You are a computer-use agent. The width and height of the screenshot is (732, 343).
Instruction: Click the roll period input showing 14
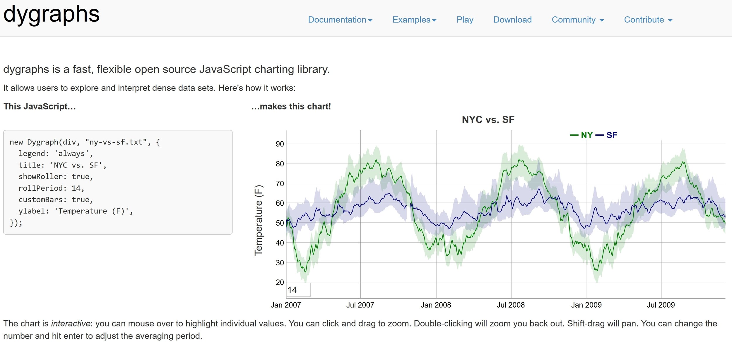[x=298, y=290]
